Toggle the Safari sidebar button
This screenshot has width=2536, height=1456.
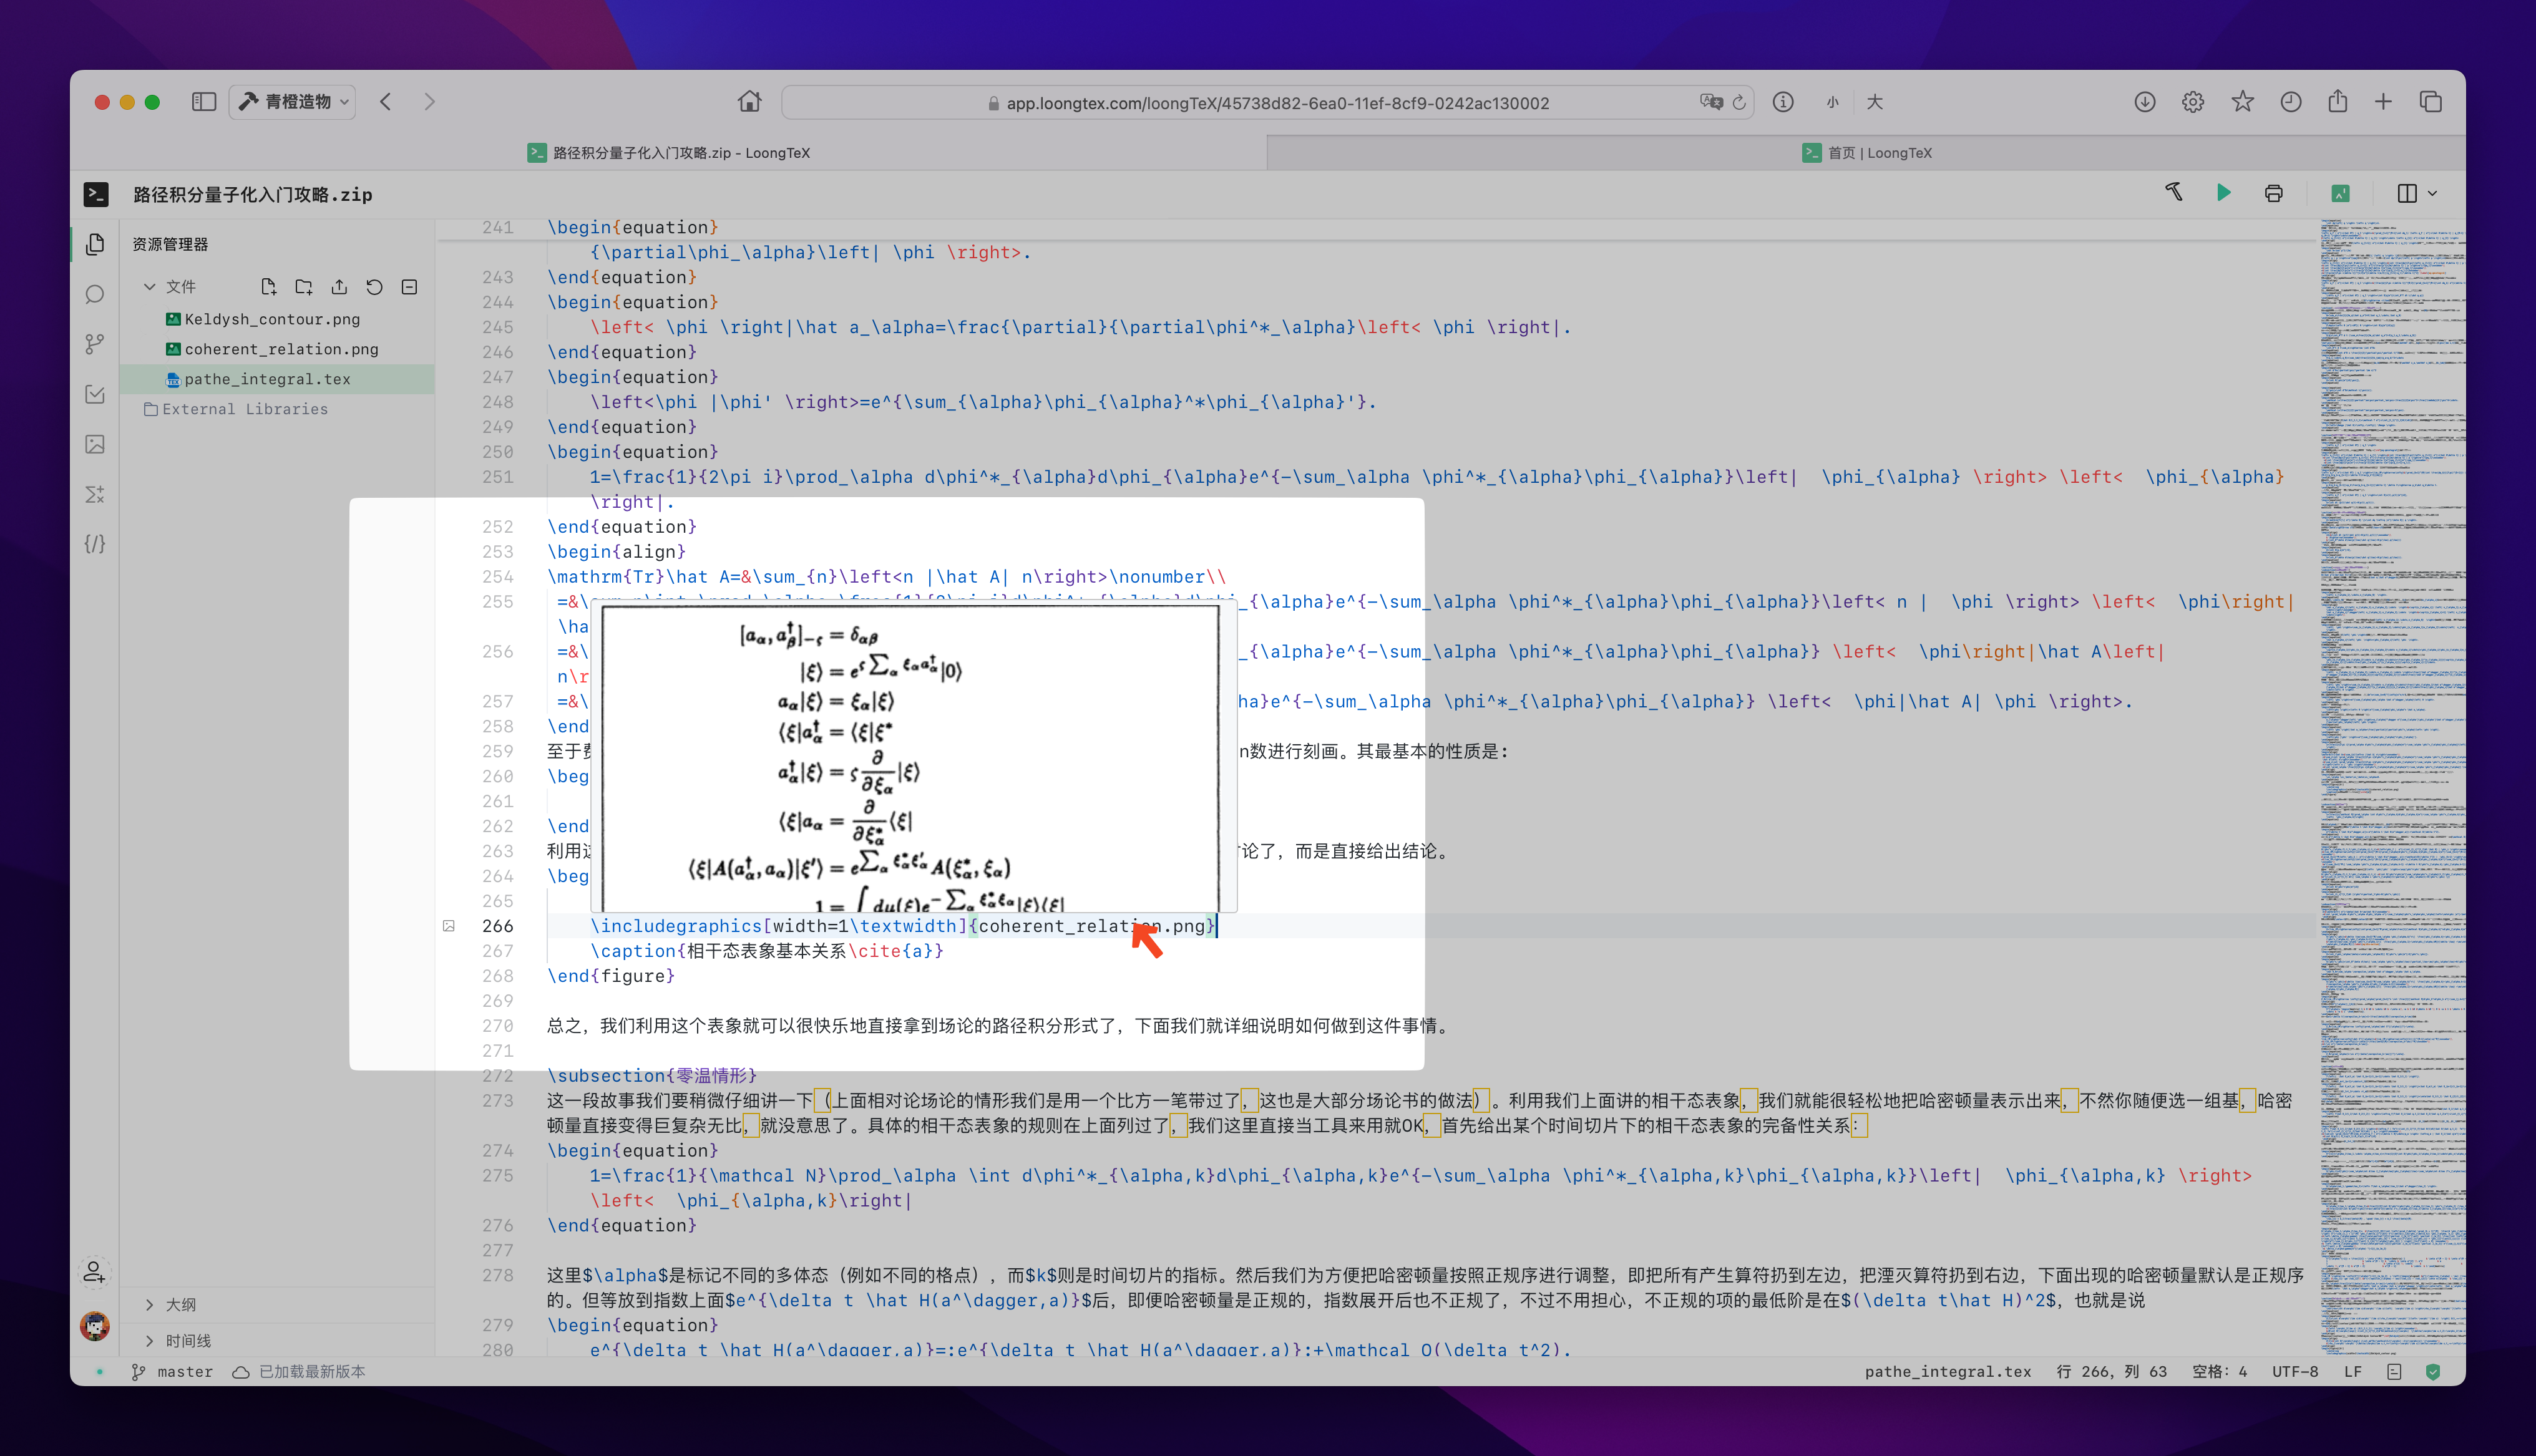tap(204, 102)
